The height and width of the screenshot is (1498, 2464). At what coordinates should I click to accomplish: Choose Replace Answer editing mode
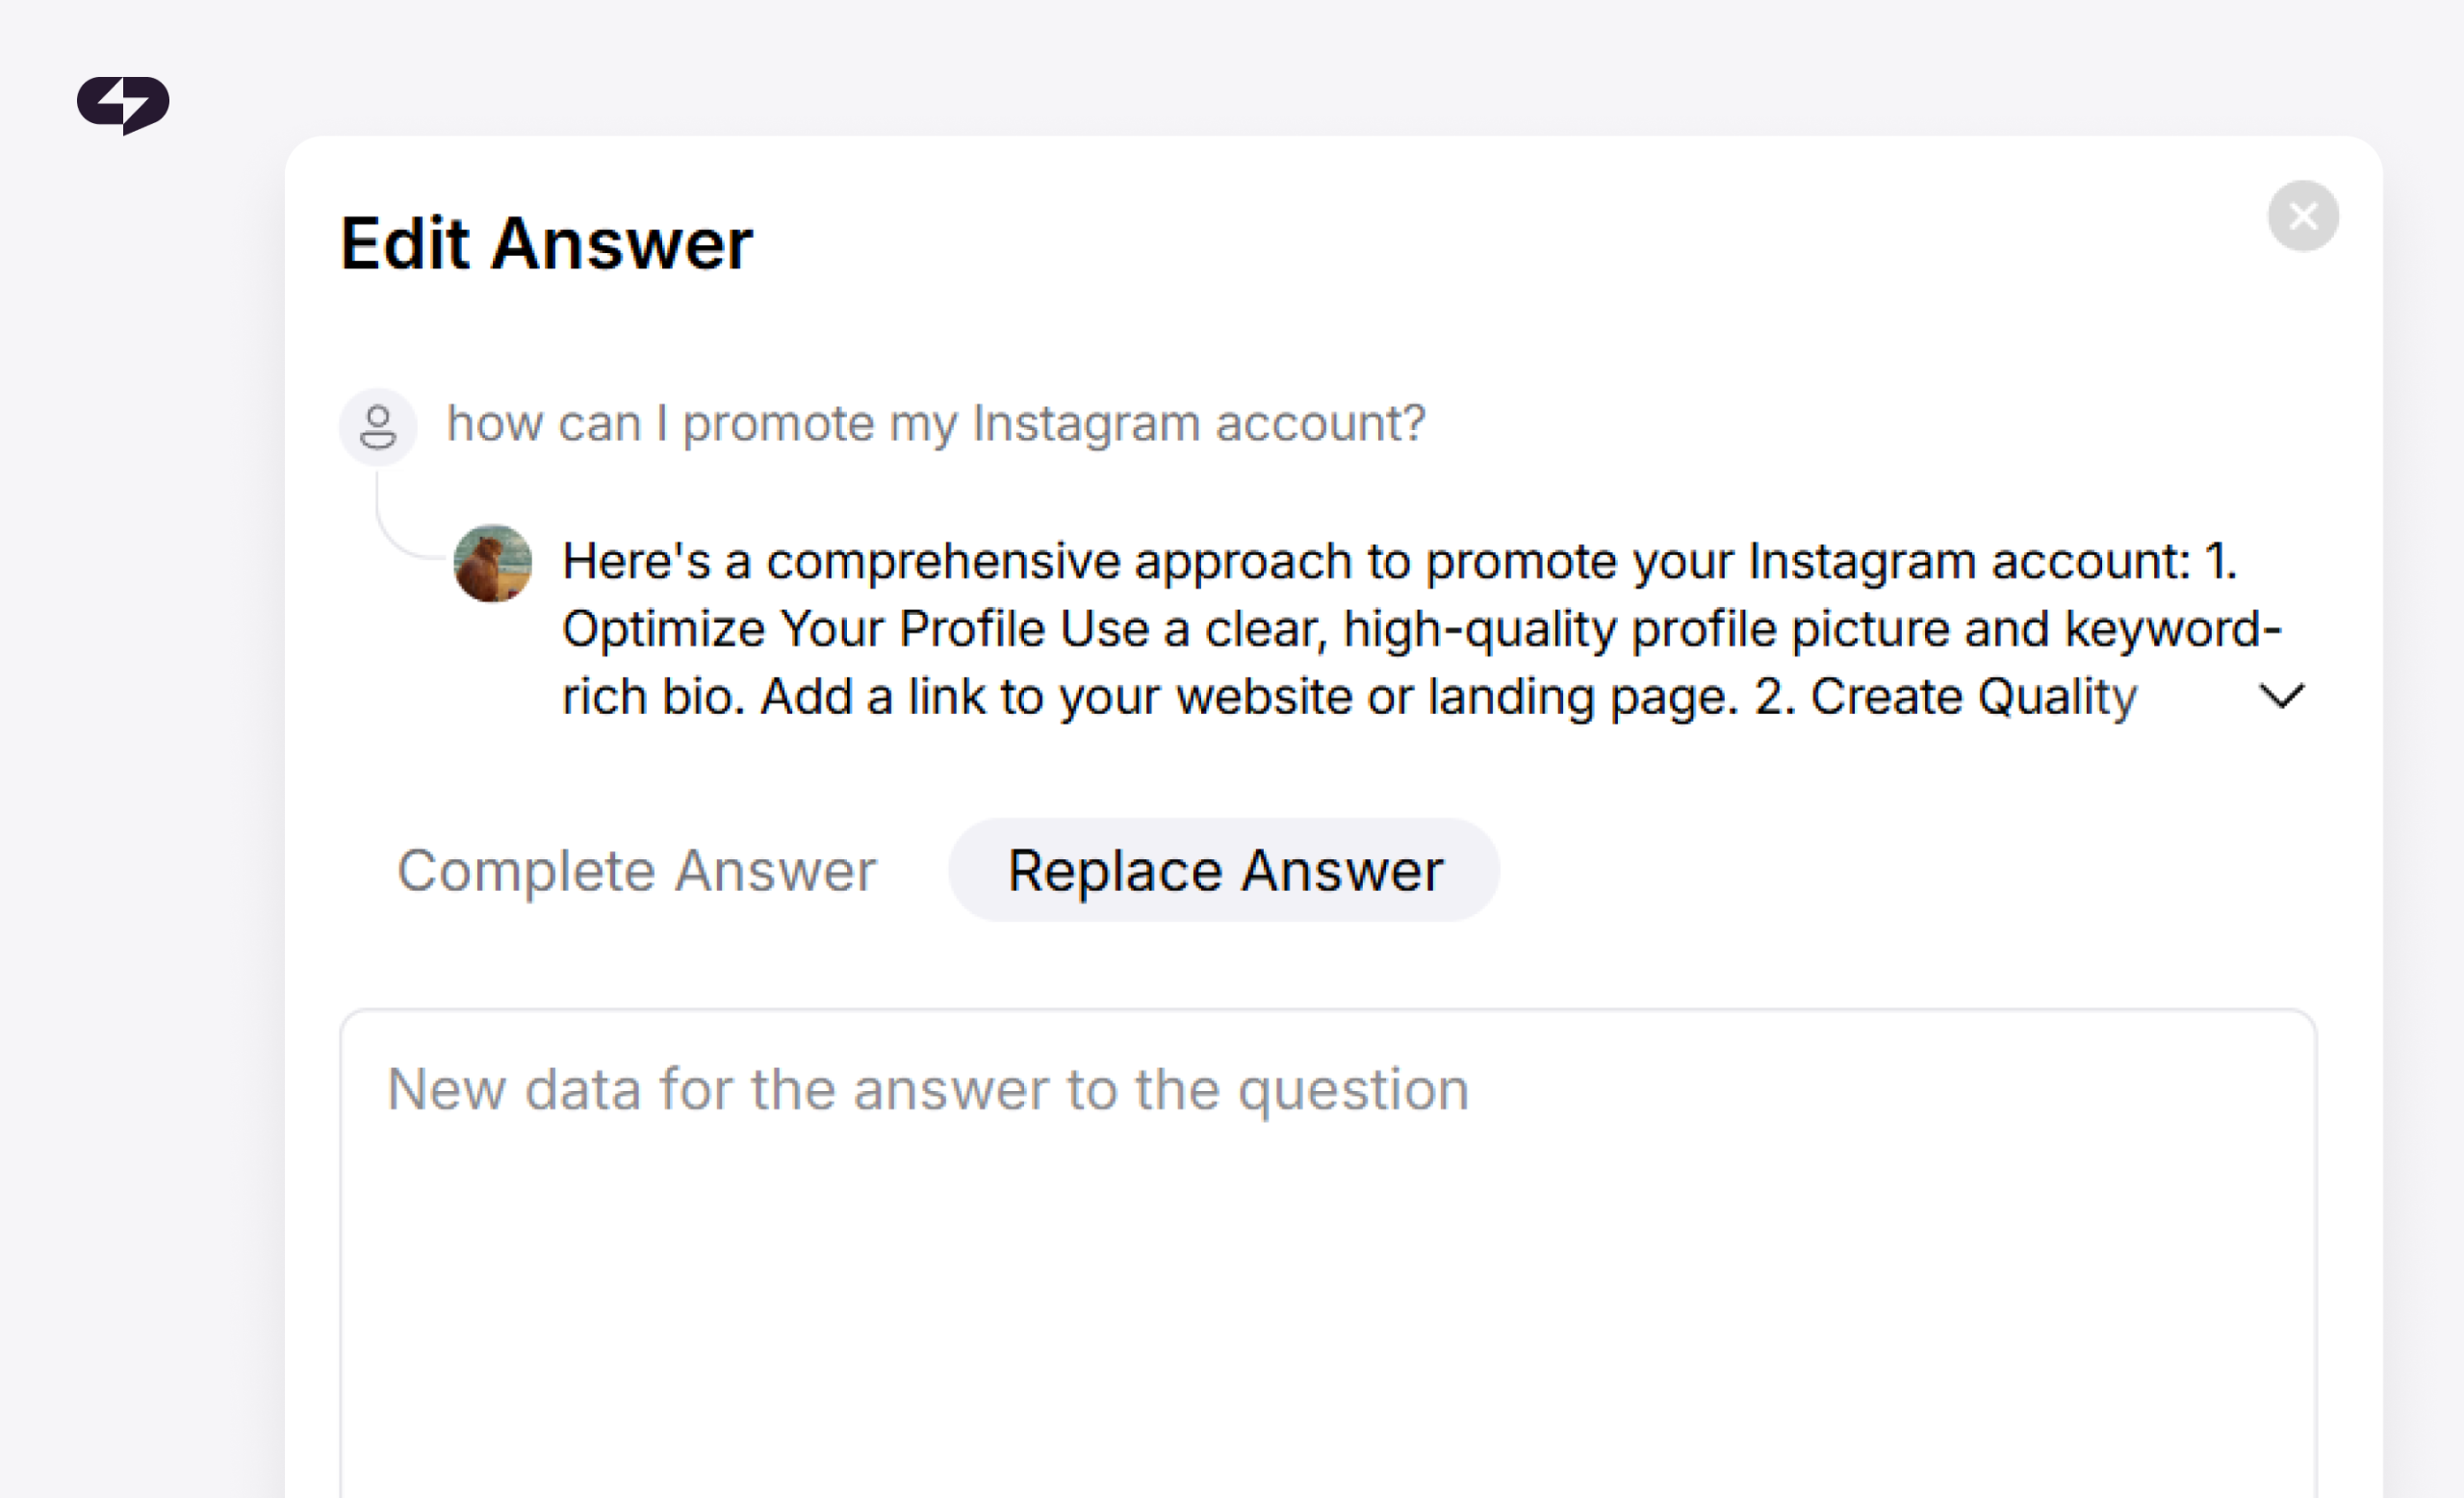tap(1224, 871)
